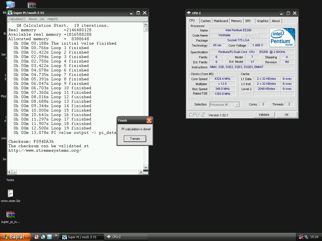Switch to the Graphics tab in CPU-Z

coord(263,21)
